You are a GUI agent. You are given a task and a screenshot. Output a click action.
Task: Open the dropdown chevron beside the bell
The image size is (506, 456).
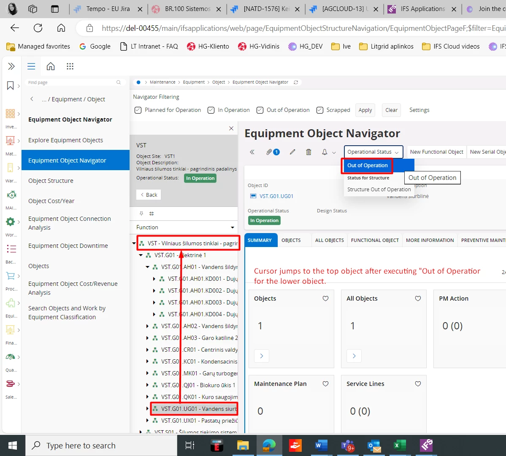pyautogui.click(x=334, y=152)
